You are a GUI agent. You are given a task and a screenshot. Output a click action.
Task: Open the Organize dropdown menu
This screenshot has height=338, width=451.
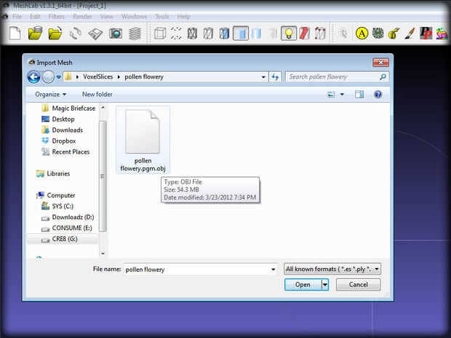coord(51,94)
